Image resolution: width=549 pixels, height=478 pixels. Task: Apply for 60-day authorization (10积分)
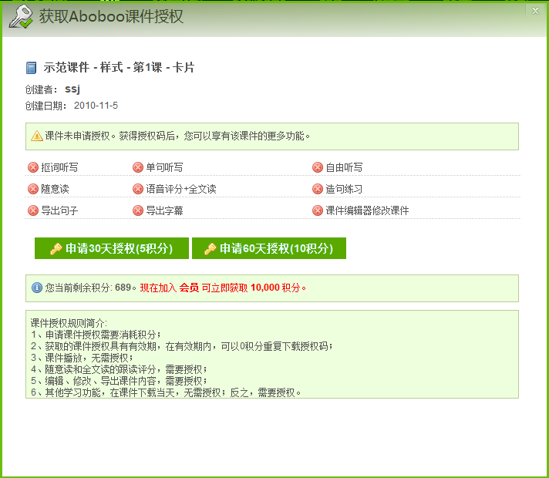269,248
